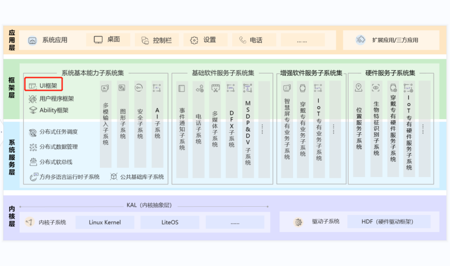Viewport: 450px width, 266px height.
Task: Click the Linux Kernel box
Action: [x=105, y=222]
